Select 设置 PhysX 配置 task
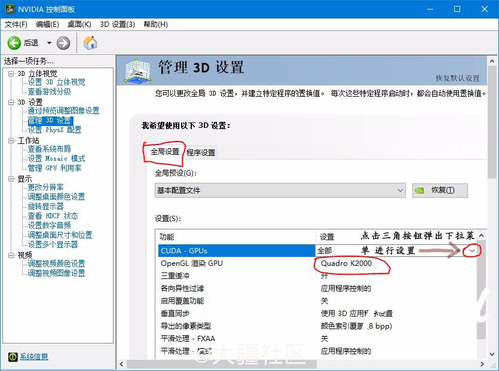The height and width of the screenshot is (371, 499). tap(54, 130)
